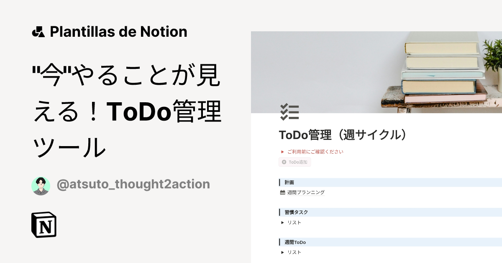Click the Notion logo in the bottom left

44,225
